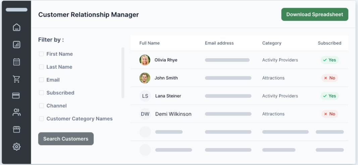The image size is (358, 165).
Task: Open the bar chart analytics icon
Action: 16,45
